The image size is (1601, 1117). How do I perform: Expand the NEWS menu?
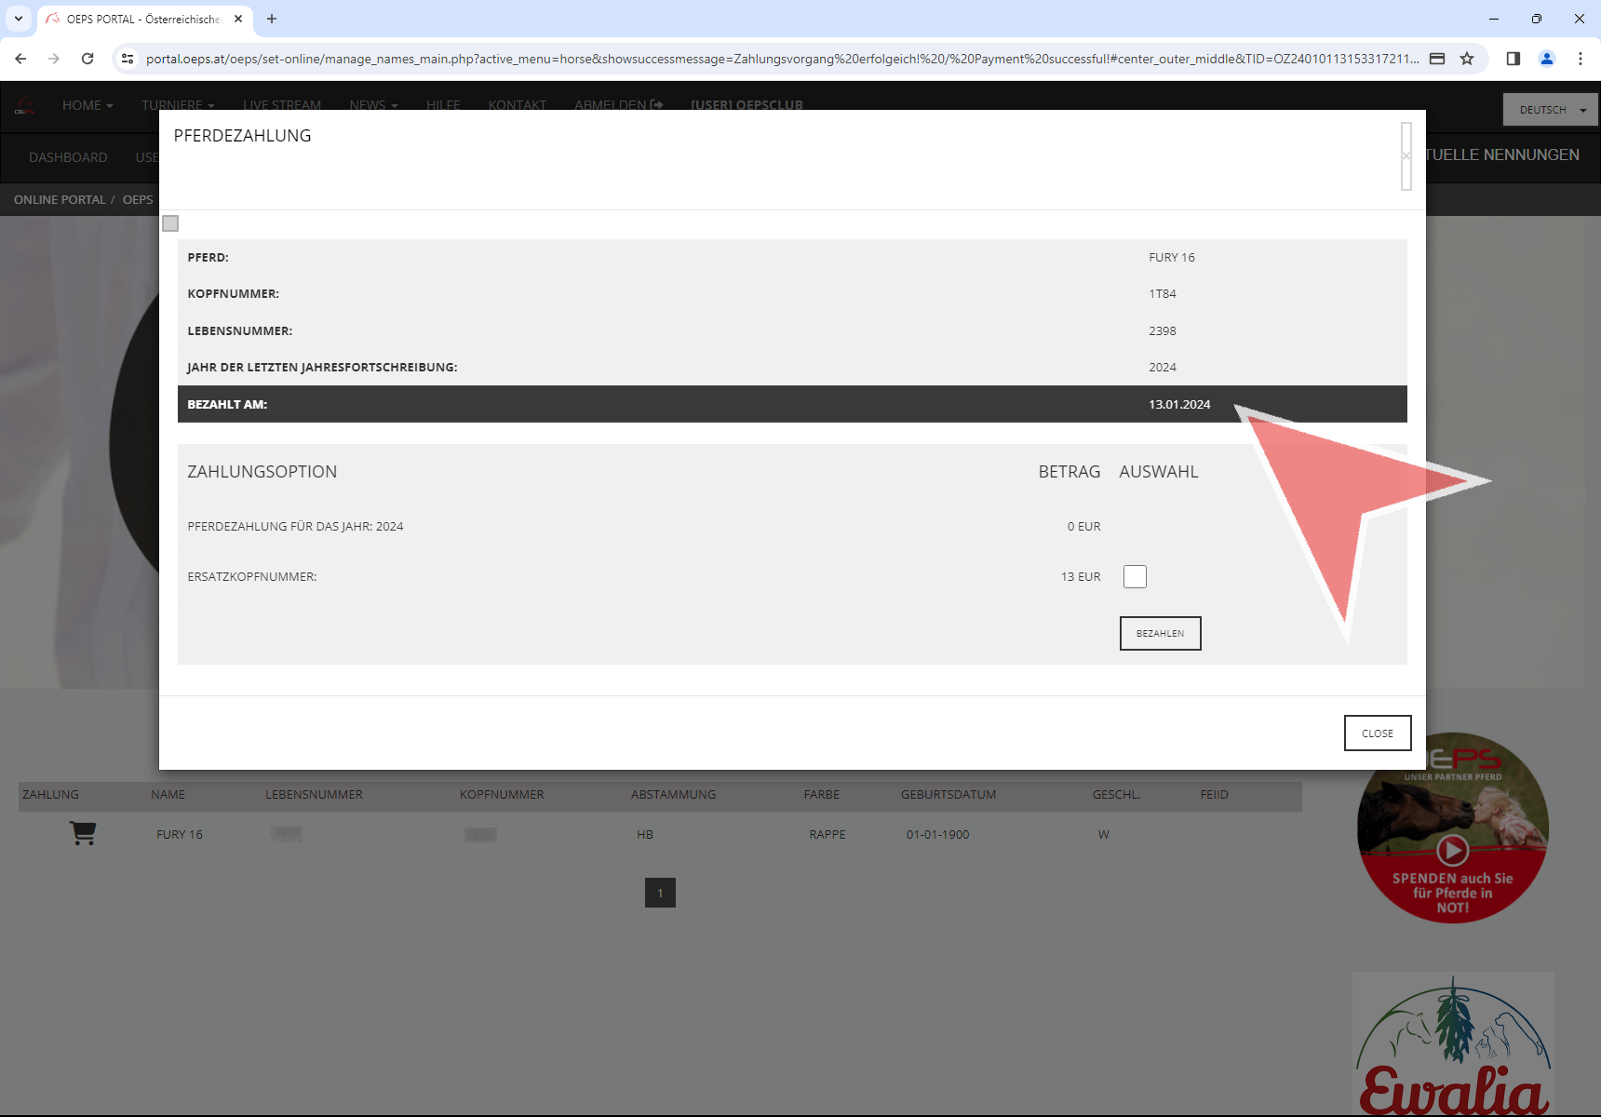point(373,105)
